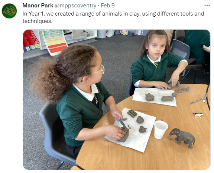Click the rolled clay strips on paper

pyautogui.click(x=132, y=113)
